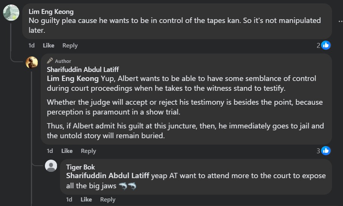Image resolution: width=343 pixels, height=206 pixels.
Task: Like Sharifuddin Abdul Latiff's reply
Action: pos(67,151)
